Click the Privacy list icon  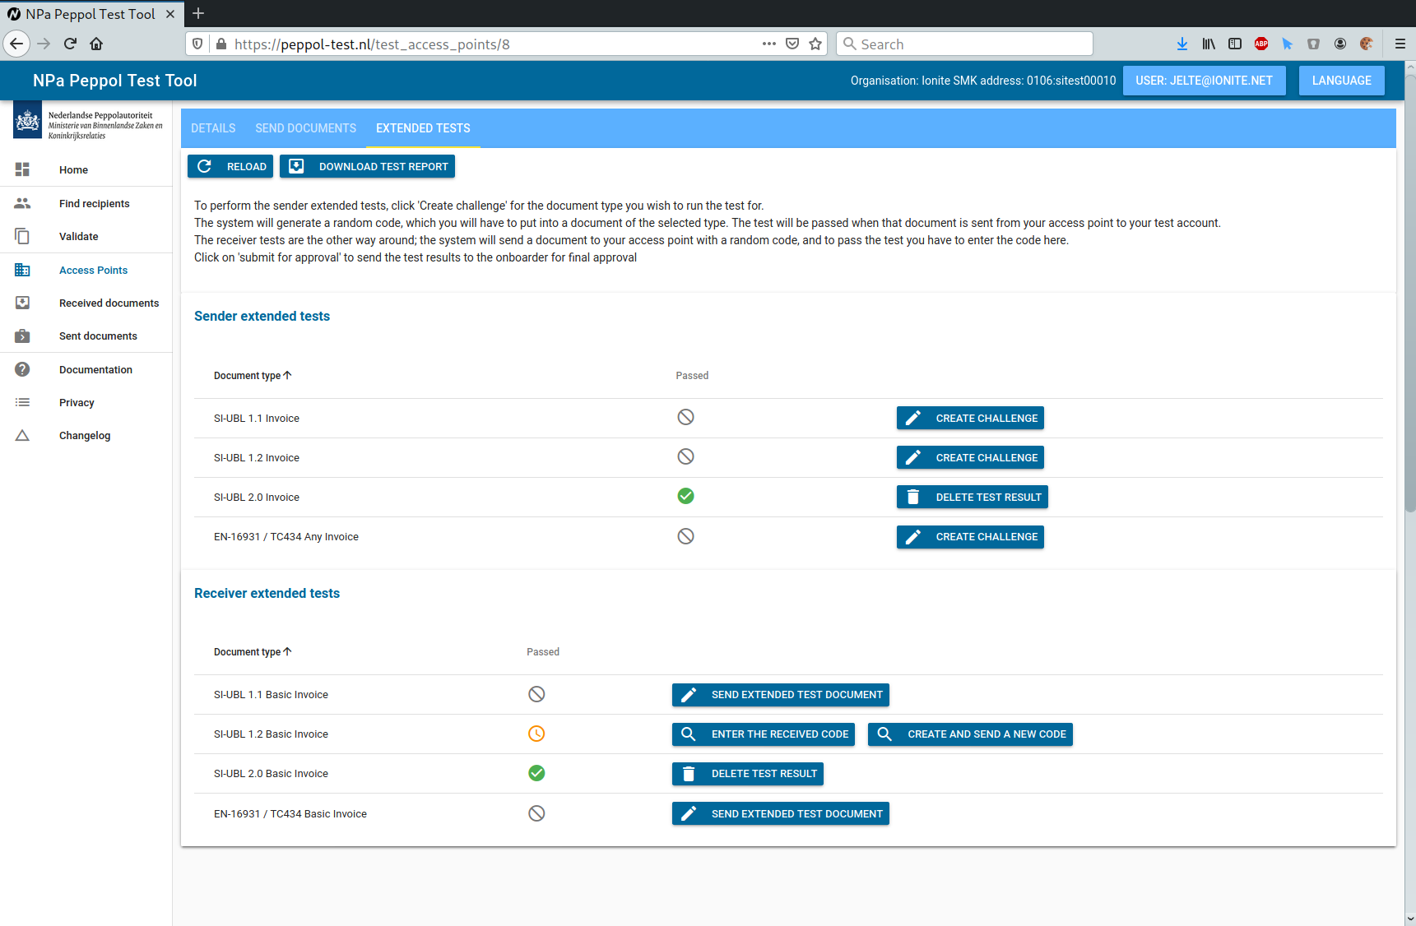22,402
